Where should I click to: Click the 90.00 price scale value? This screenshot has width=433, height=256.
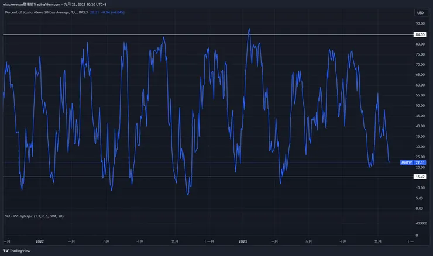[x=420, y=23]
